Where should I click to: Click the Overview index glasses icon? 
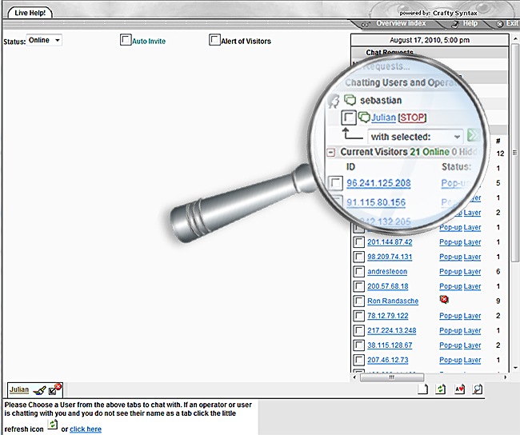[366, 24]
